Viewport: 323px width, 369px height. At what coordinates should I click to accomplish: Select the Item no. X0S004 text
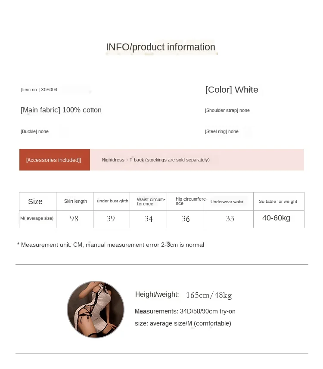[x=39, y=90]
